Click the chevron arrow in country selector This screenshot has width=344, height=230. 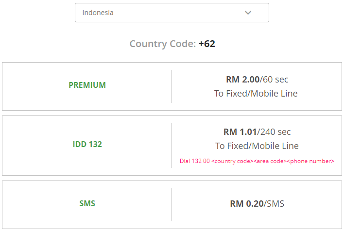[x=248, y=13]
